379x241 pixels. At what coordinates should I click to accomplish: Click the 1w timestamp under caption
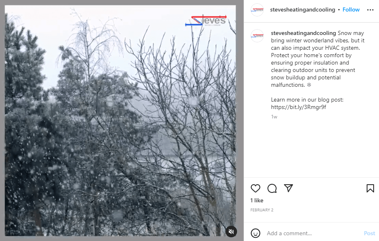(x=274, y=117)
